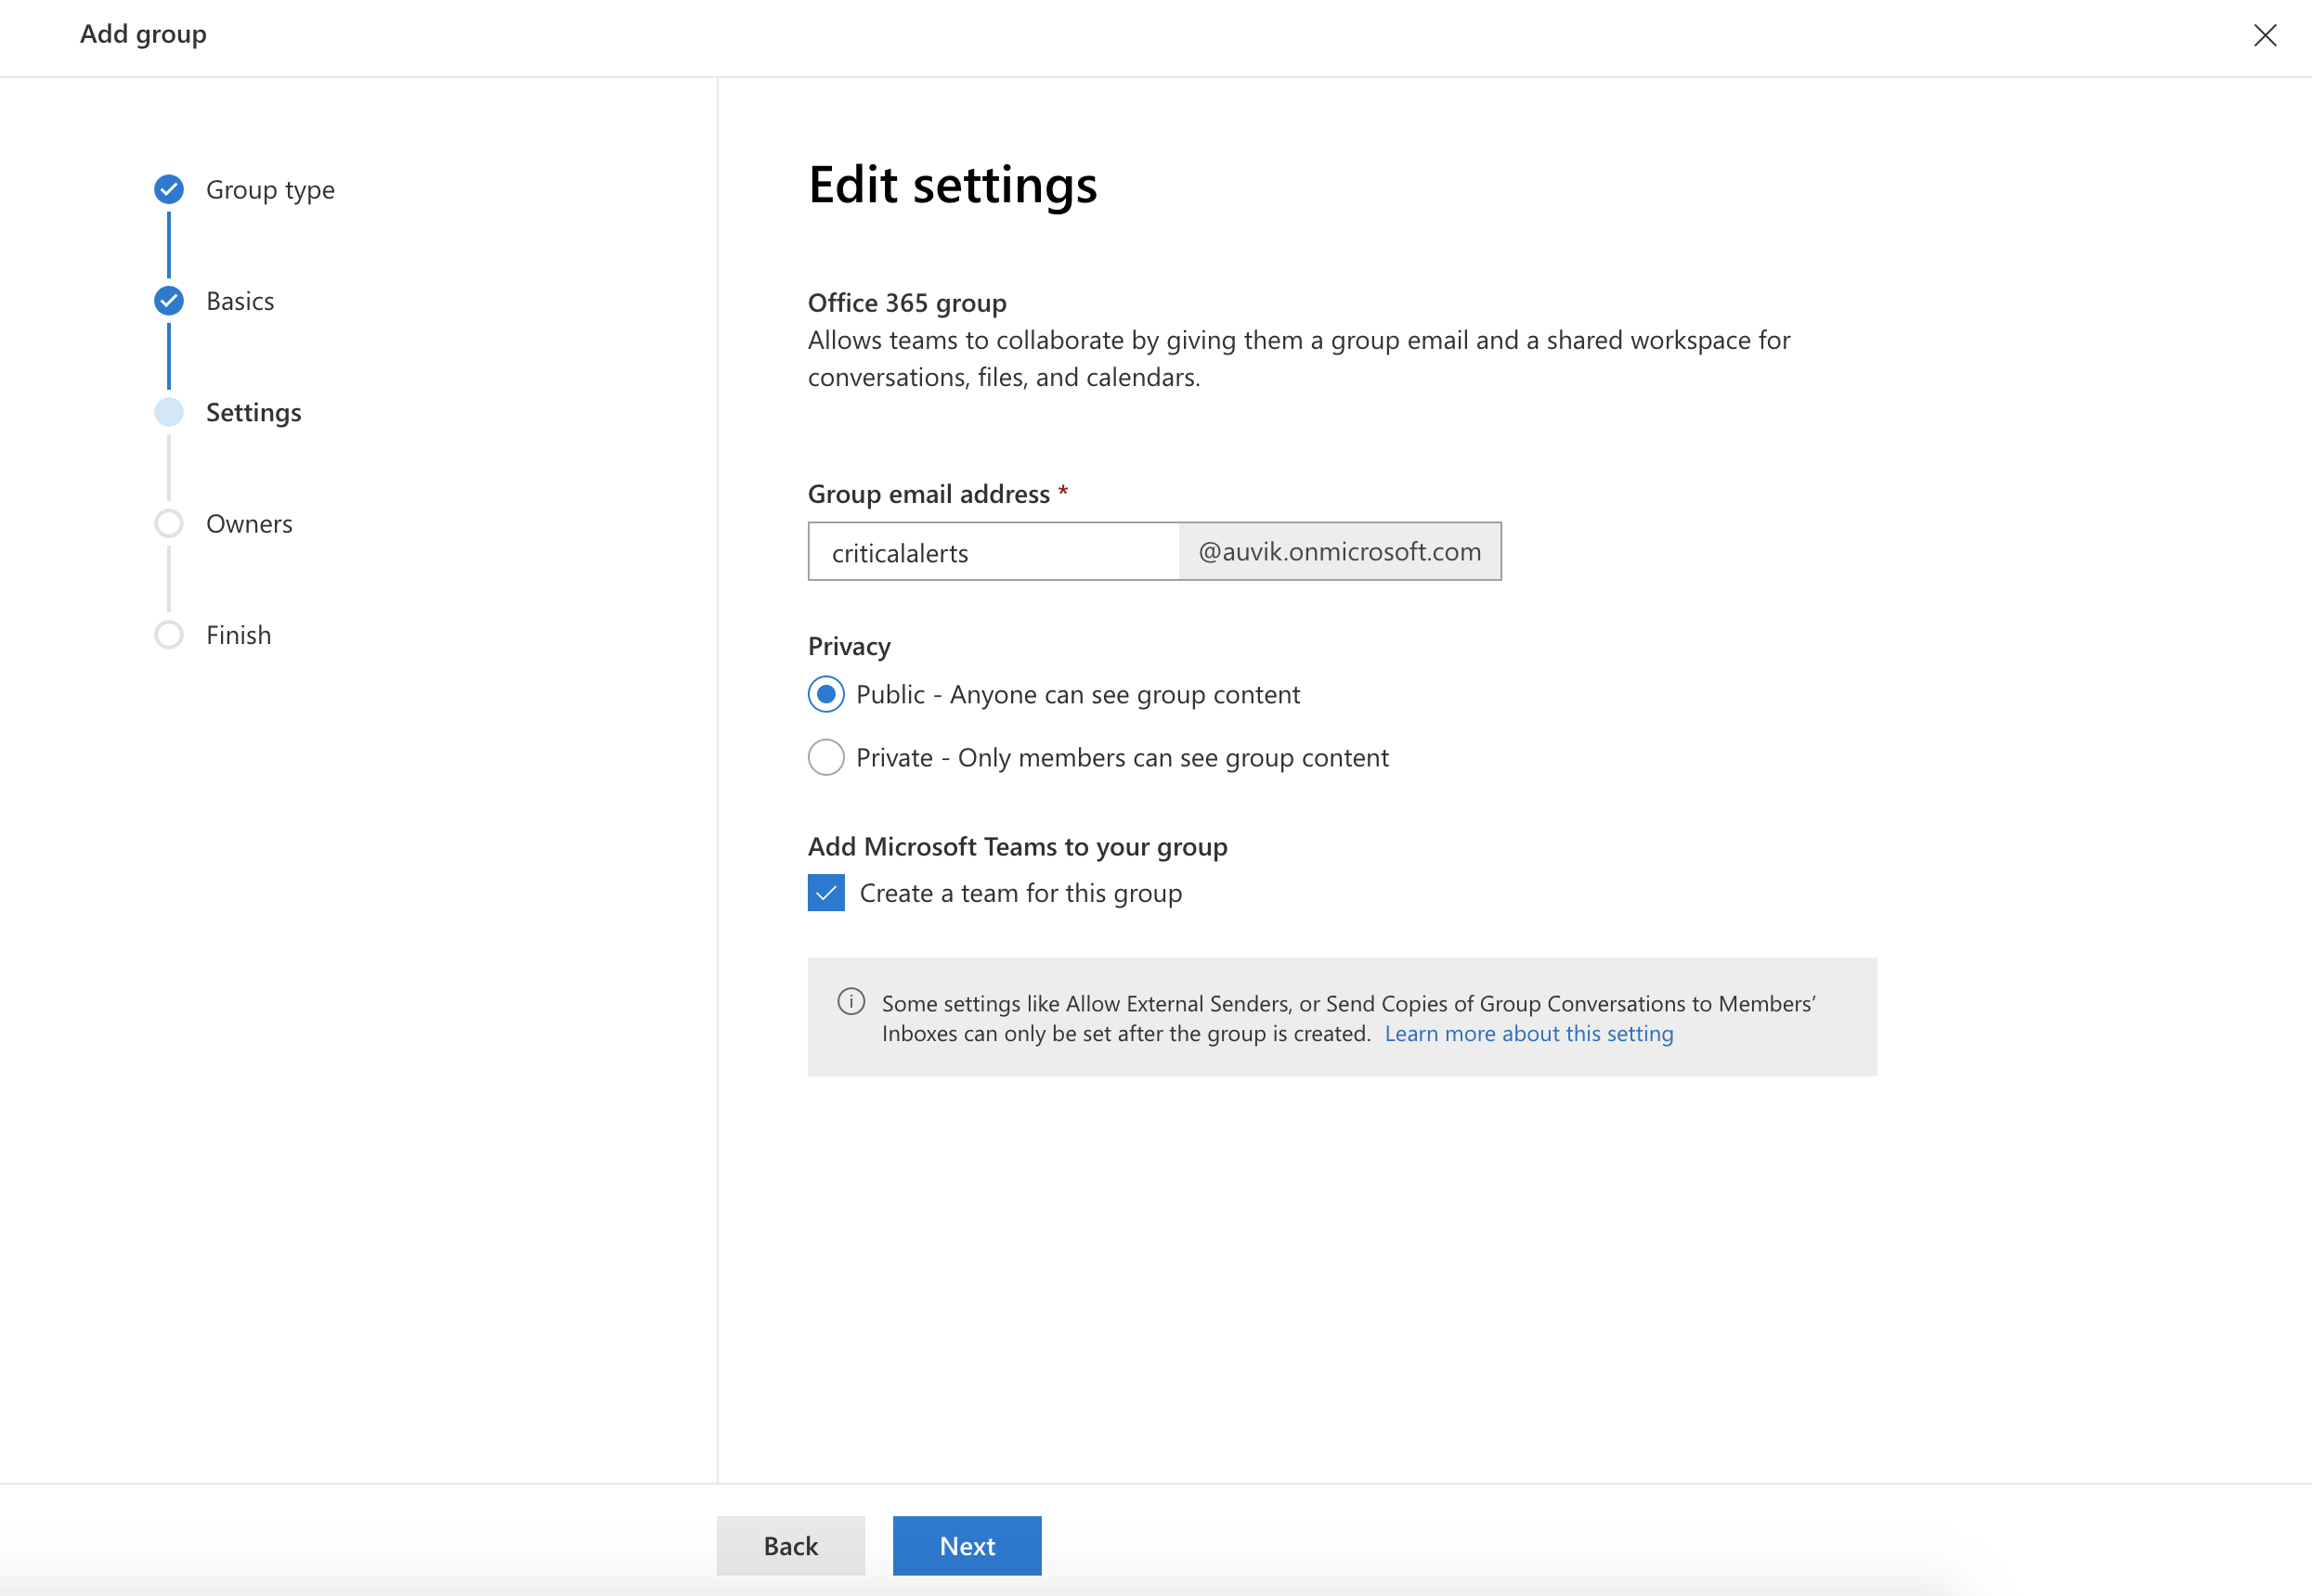Jump to the Owners step

[249, 524]
